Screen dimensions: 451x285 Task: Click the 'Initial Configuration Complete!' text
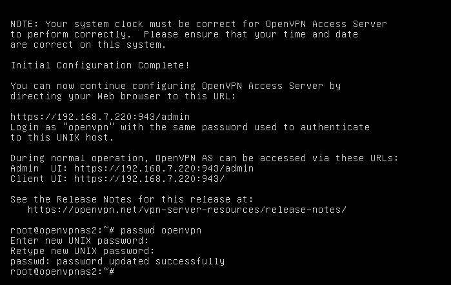click(x=100, y=65)
